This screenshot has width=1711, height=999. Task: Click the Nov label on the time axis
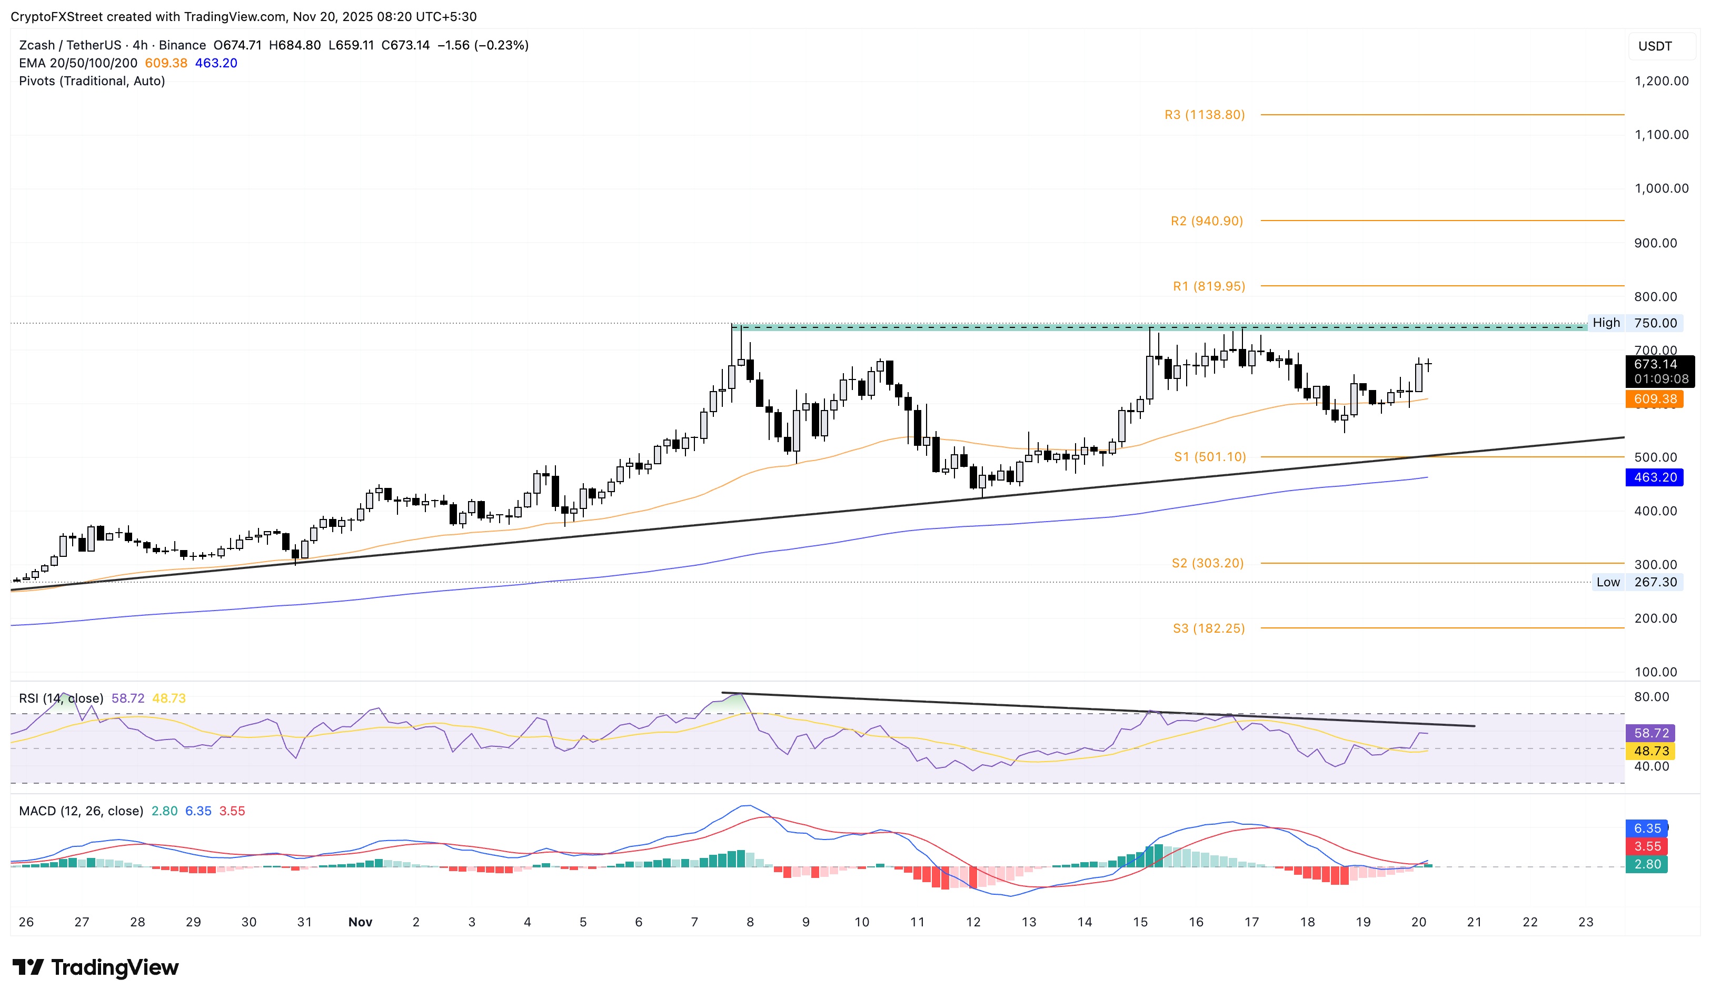coord(360,922)
